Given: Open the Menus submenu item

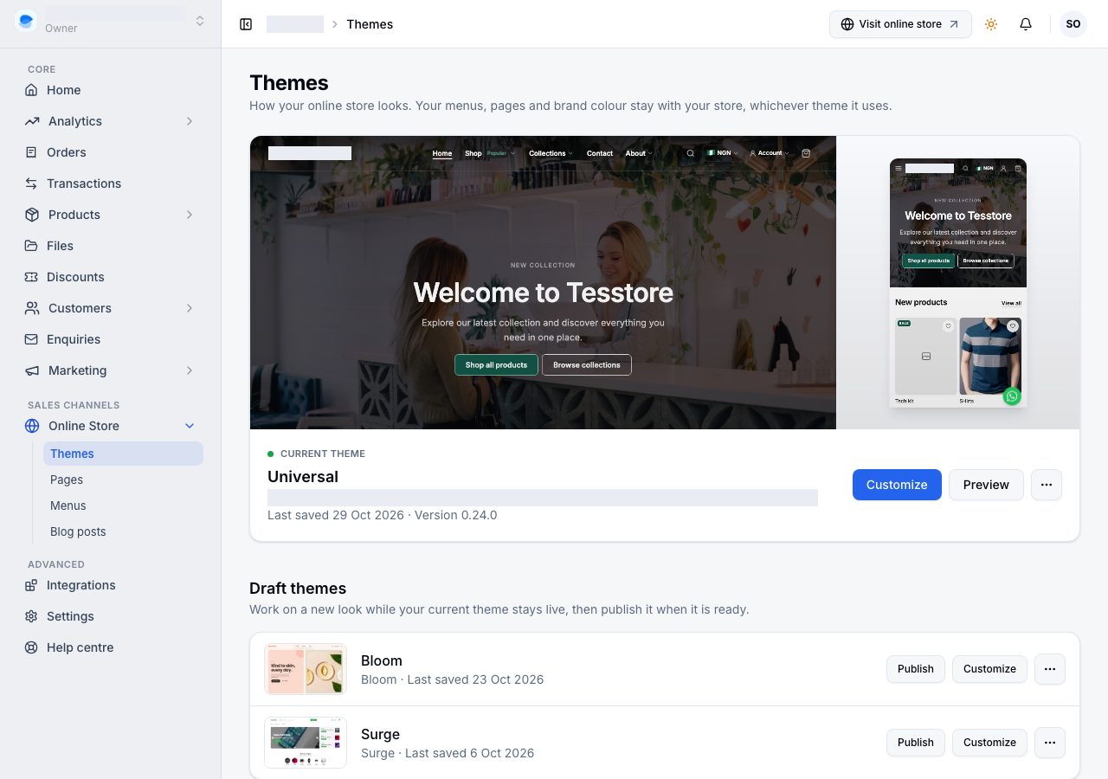Looking at the screenshot, I should point(123,505).
